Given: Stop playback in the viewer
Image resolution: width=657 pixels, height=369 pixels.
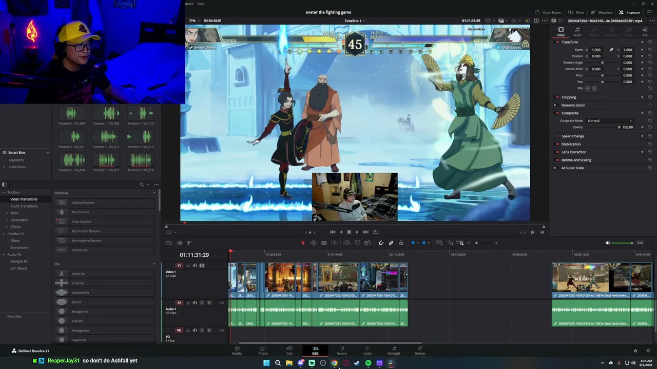Looking at the screenshot, I should 349,232.
